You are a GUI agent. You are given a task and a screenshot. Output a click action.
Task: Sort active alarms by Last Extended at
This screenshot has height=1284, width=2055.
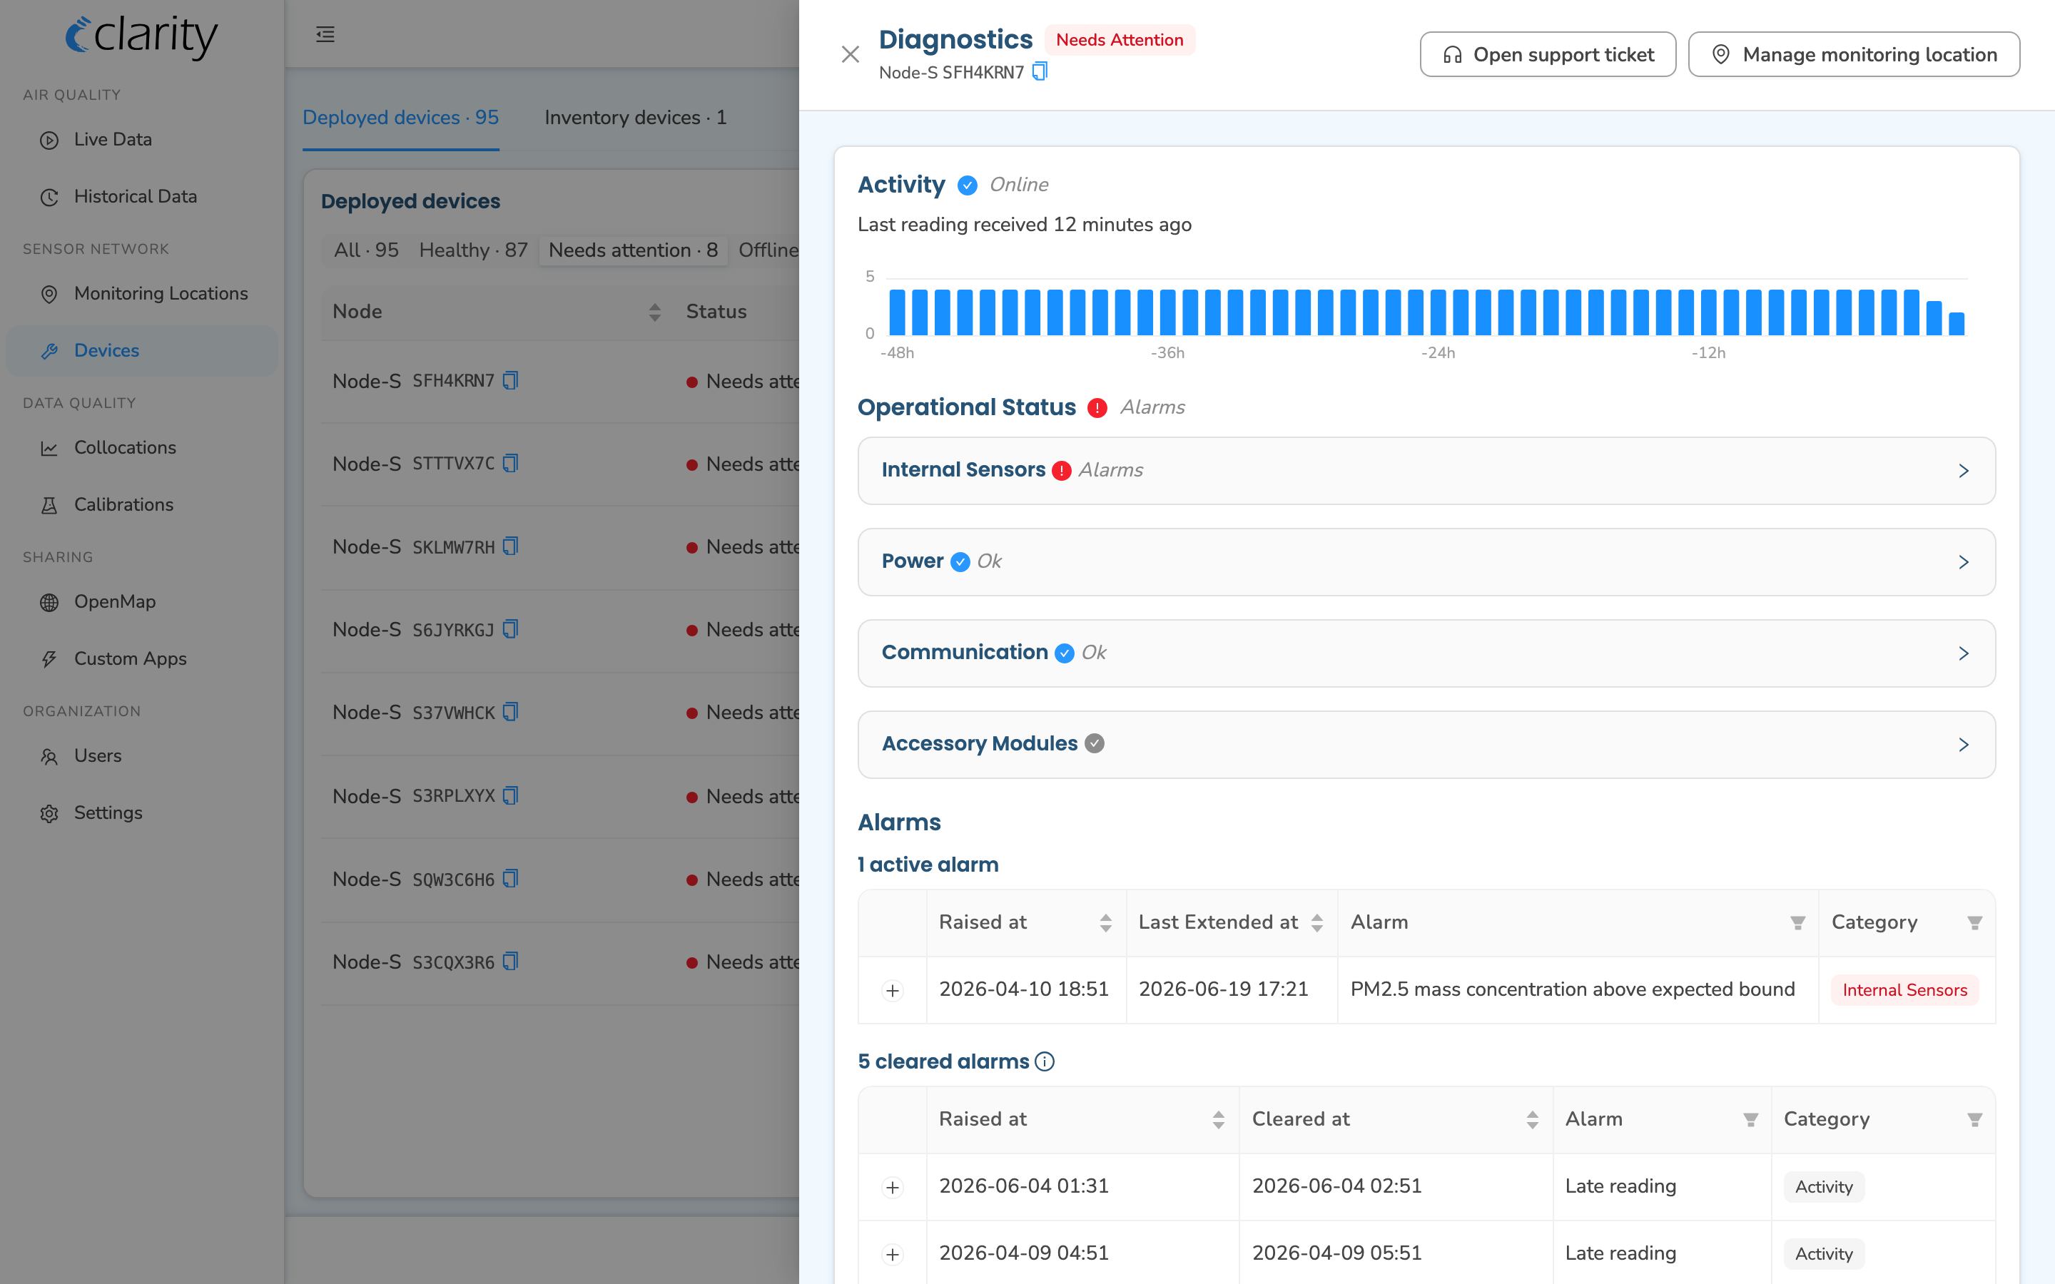1317,923
